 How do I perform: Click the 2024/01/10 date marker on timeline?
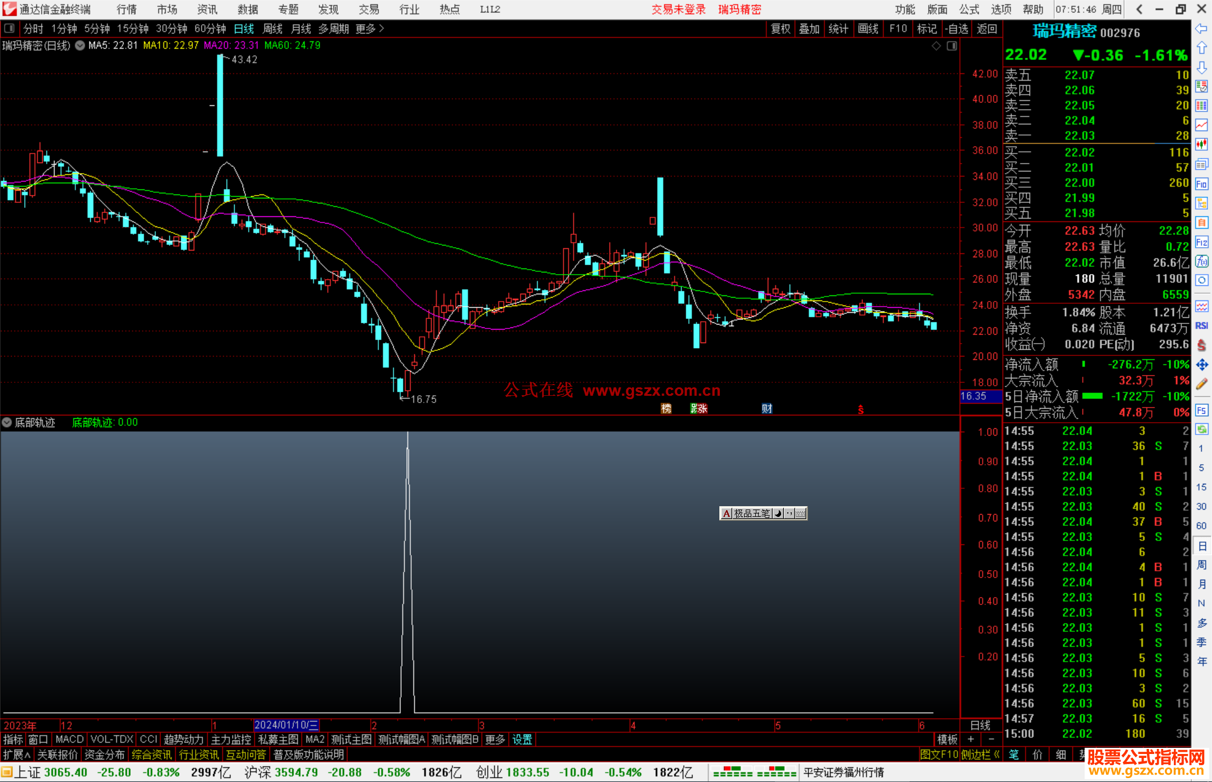pyautogui.click(x=286, y=725)
